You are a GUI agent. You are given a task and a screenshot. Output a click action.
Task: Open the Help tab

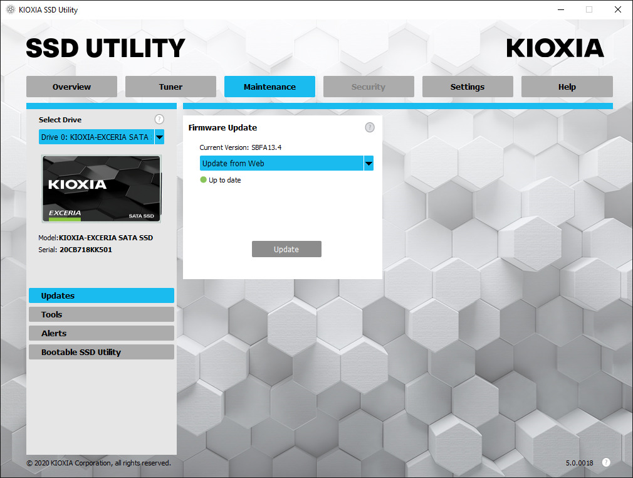[x=567, y=87]
